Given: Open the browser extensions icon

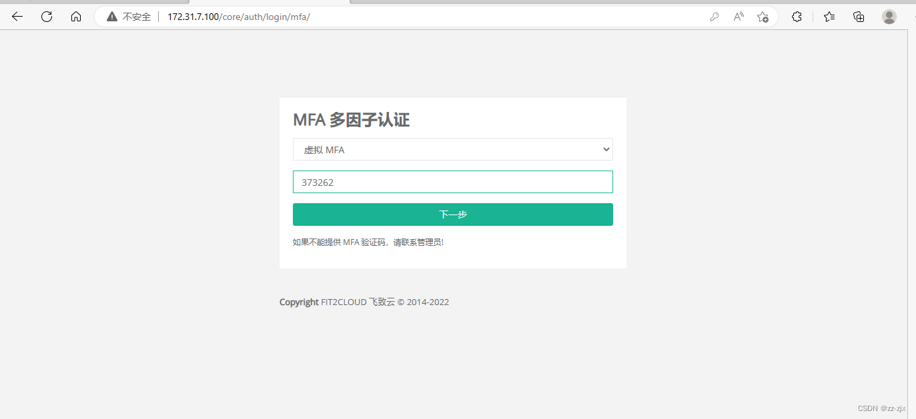Looking at the screenshot, I should tap(797, 17).
